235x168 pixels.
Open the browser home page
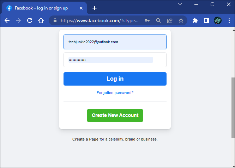pyautogui.click(x=41, y=20)
